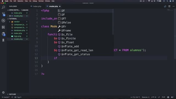Click the split editor icon

pos(169,6)
